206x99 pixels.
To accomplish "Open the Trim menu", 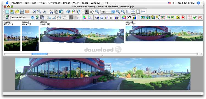I will click(42, 3).
